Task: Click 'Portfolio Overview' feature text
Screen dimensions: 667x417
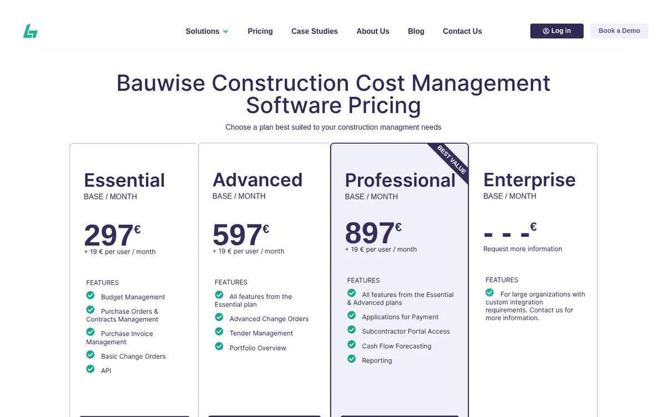Action: 258,348
